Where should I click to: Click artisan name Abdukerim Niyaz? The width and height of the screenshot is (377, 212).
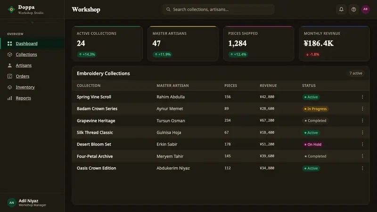173,168
